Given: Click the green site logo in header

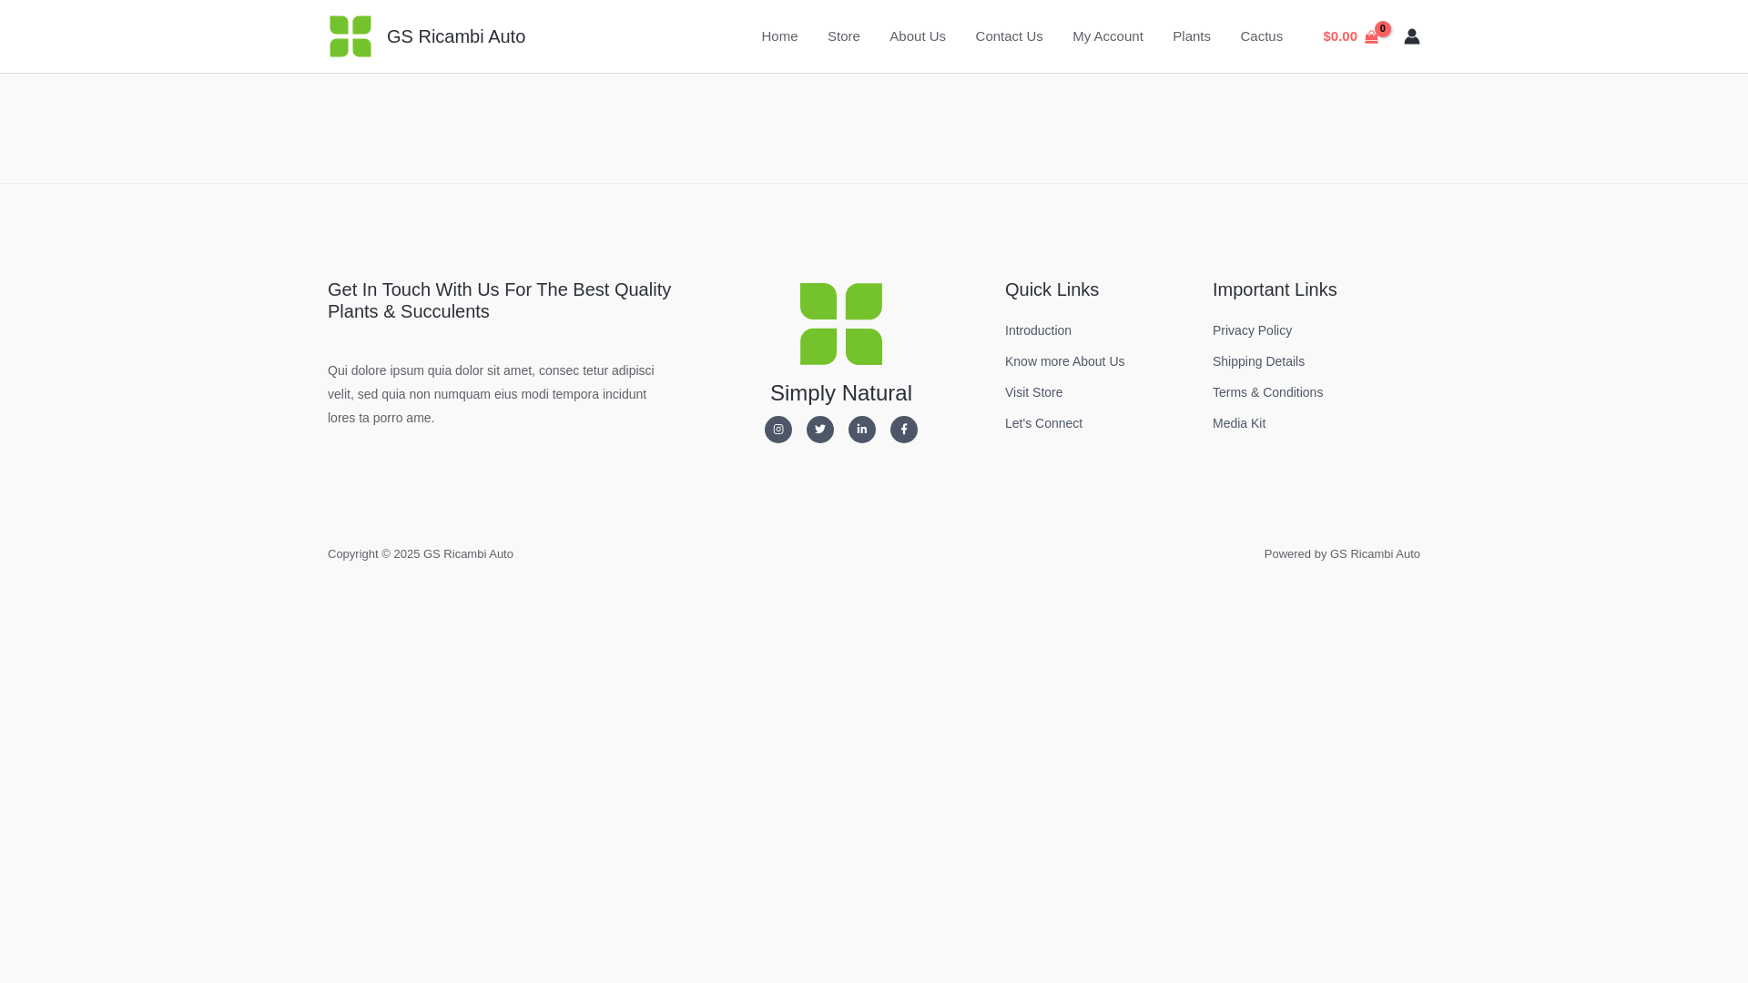Looking at the screenshot, I should pos(351,36).
